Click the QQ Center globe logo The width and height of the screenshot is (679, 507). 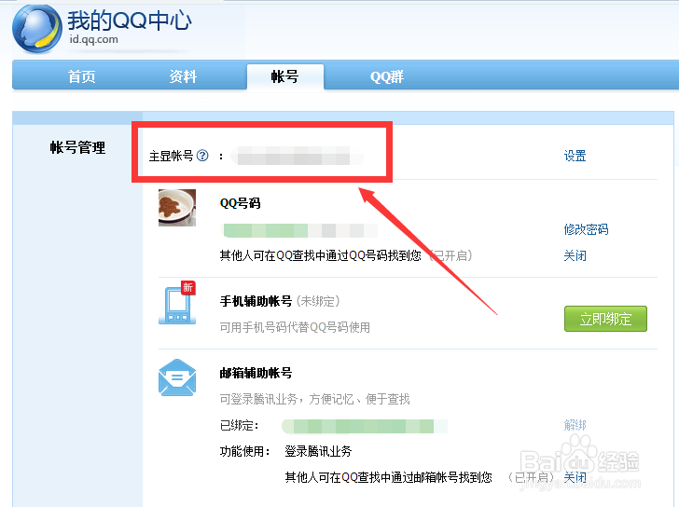coord(37,29)
